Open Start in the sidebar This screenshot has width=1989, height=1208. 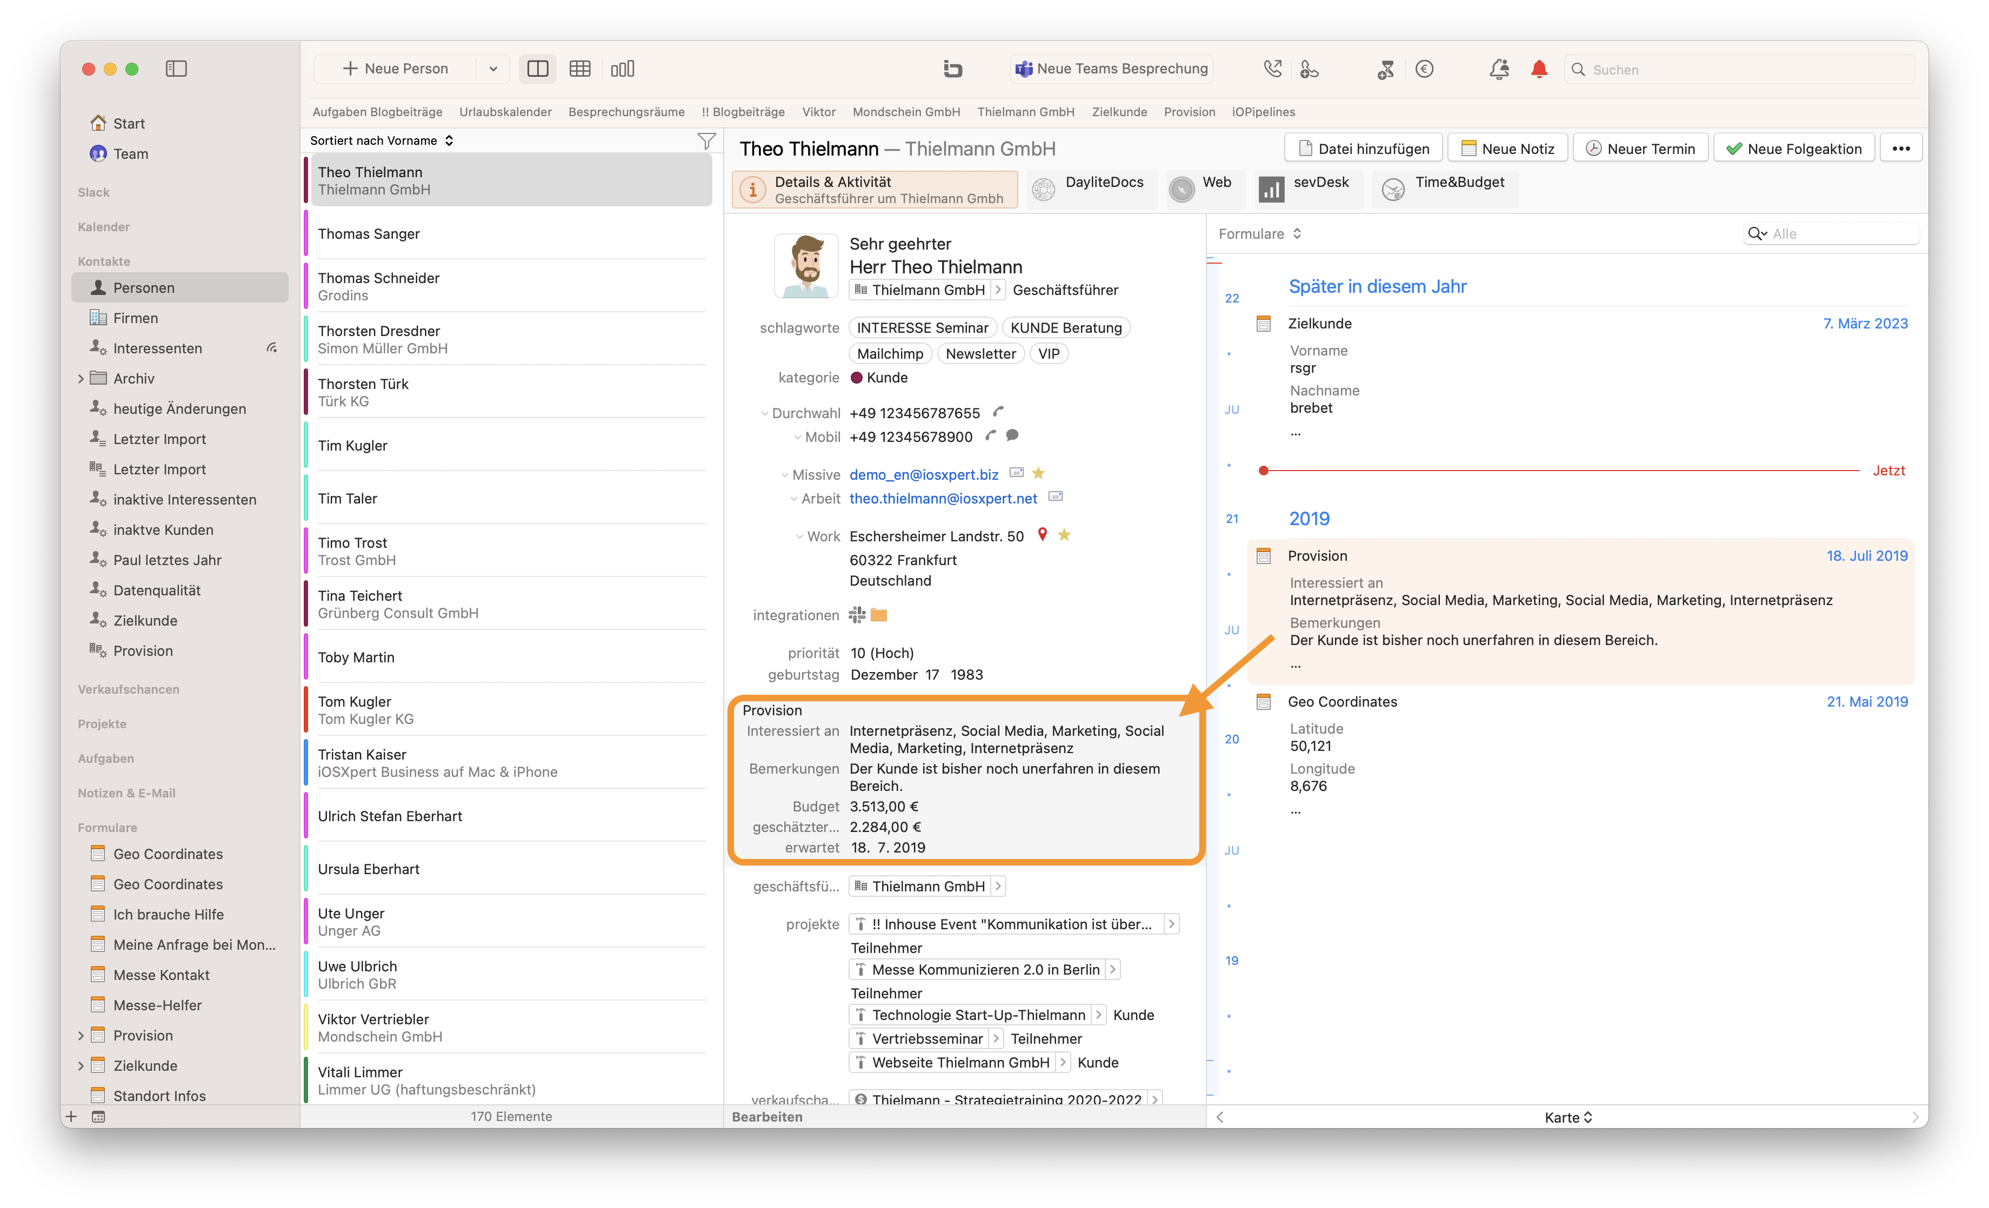click(129, 124)
